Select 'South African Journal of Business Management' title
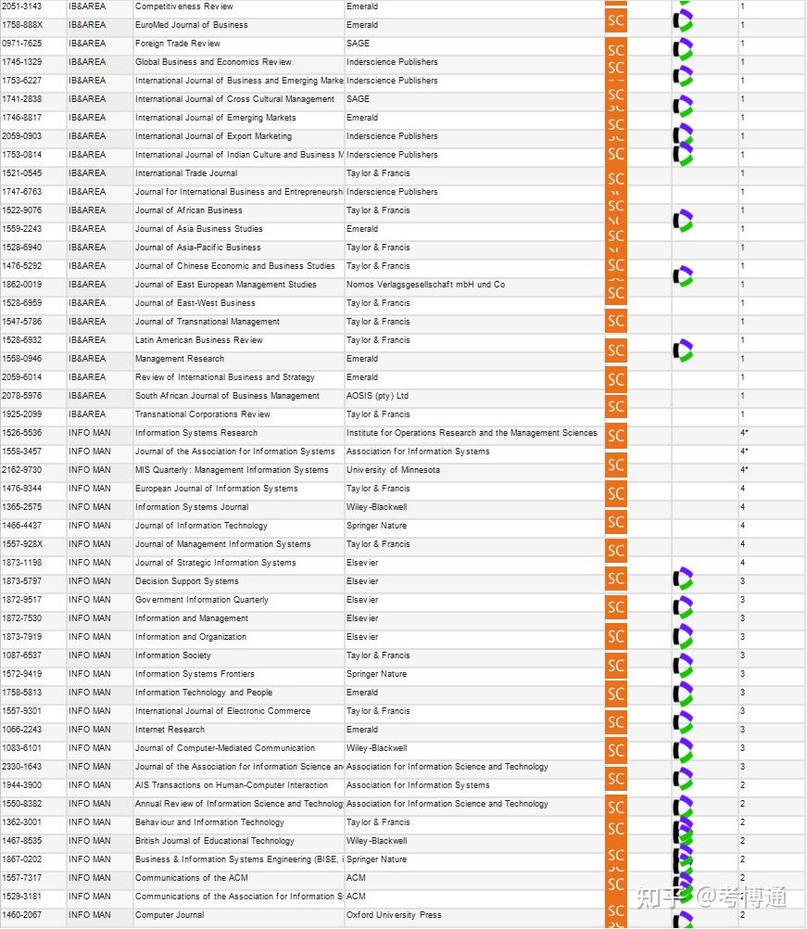The image size is (807, 929). [227, 395]
